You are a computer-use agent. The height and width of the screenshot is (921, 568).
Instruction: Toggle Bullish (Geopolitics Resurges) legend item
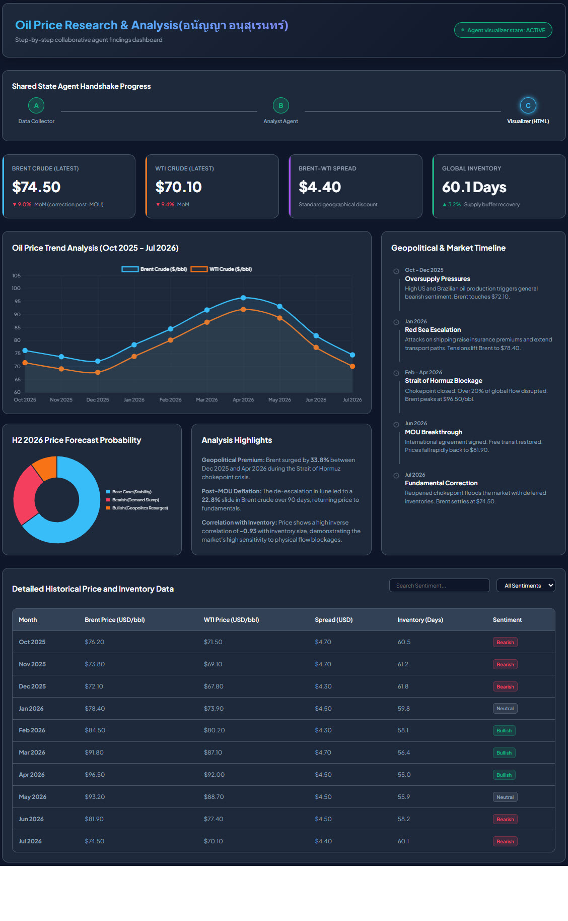(x=137, y=508)
